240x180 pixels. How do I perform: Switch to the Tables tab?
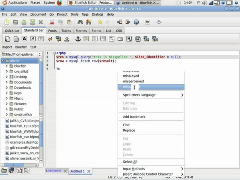click(66, 31)
